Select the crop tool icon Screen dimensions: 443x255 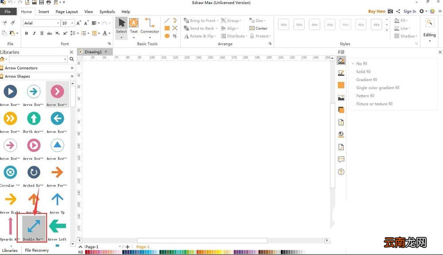pos(175,36)
